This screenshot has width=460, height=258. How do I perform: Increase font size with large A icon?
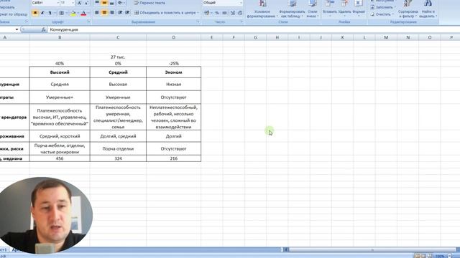coord(79,3)
